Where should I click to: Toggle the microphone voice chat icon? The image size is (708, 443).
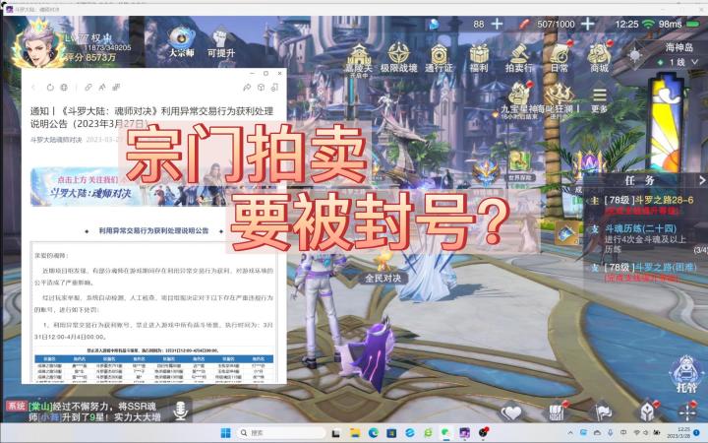(181, 411)
